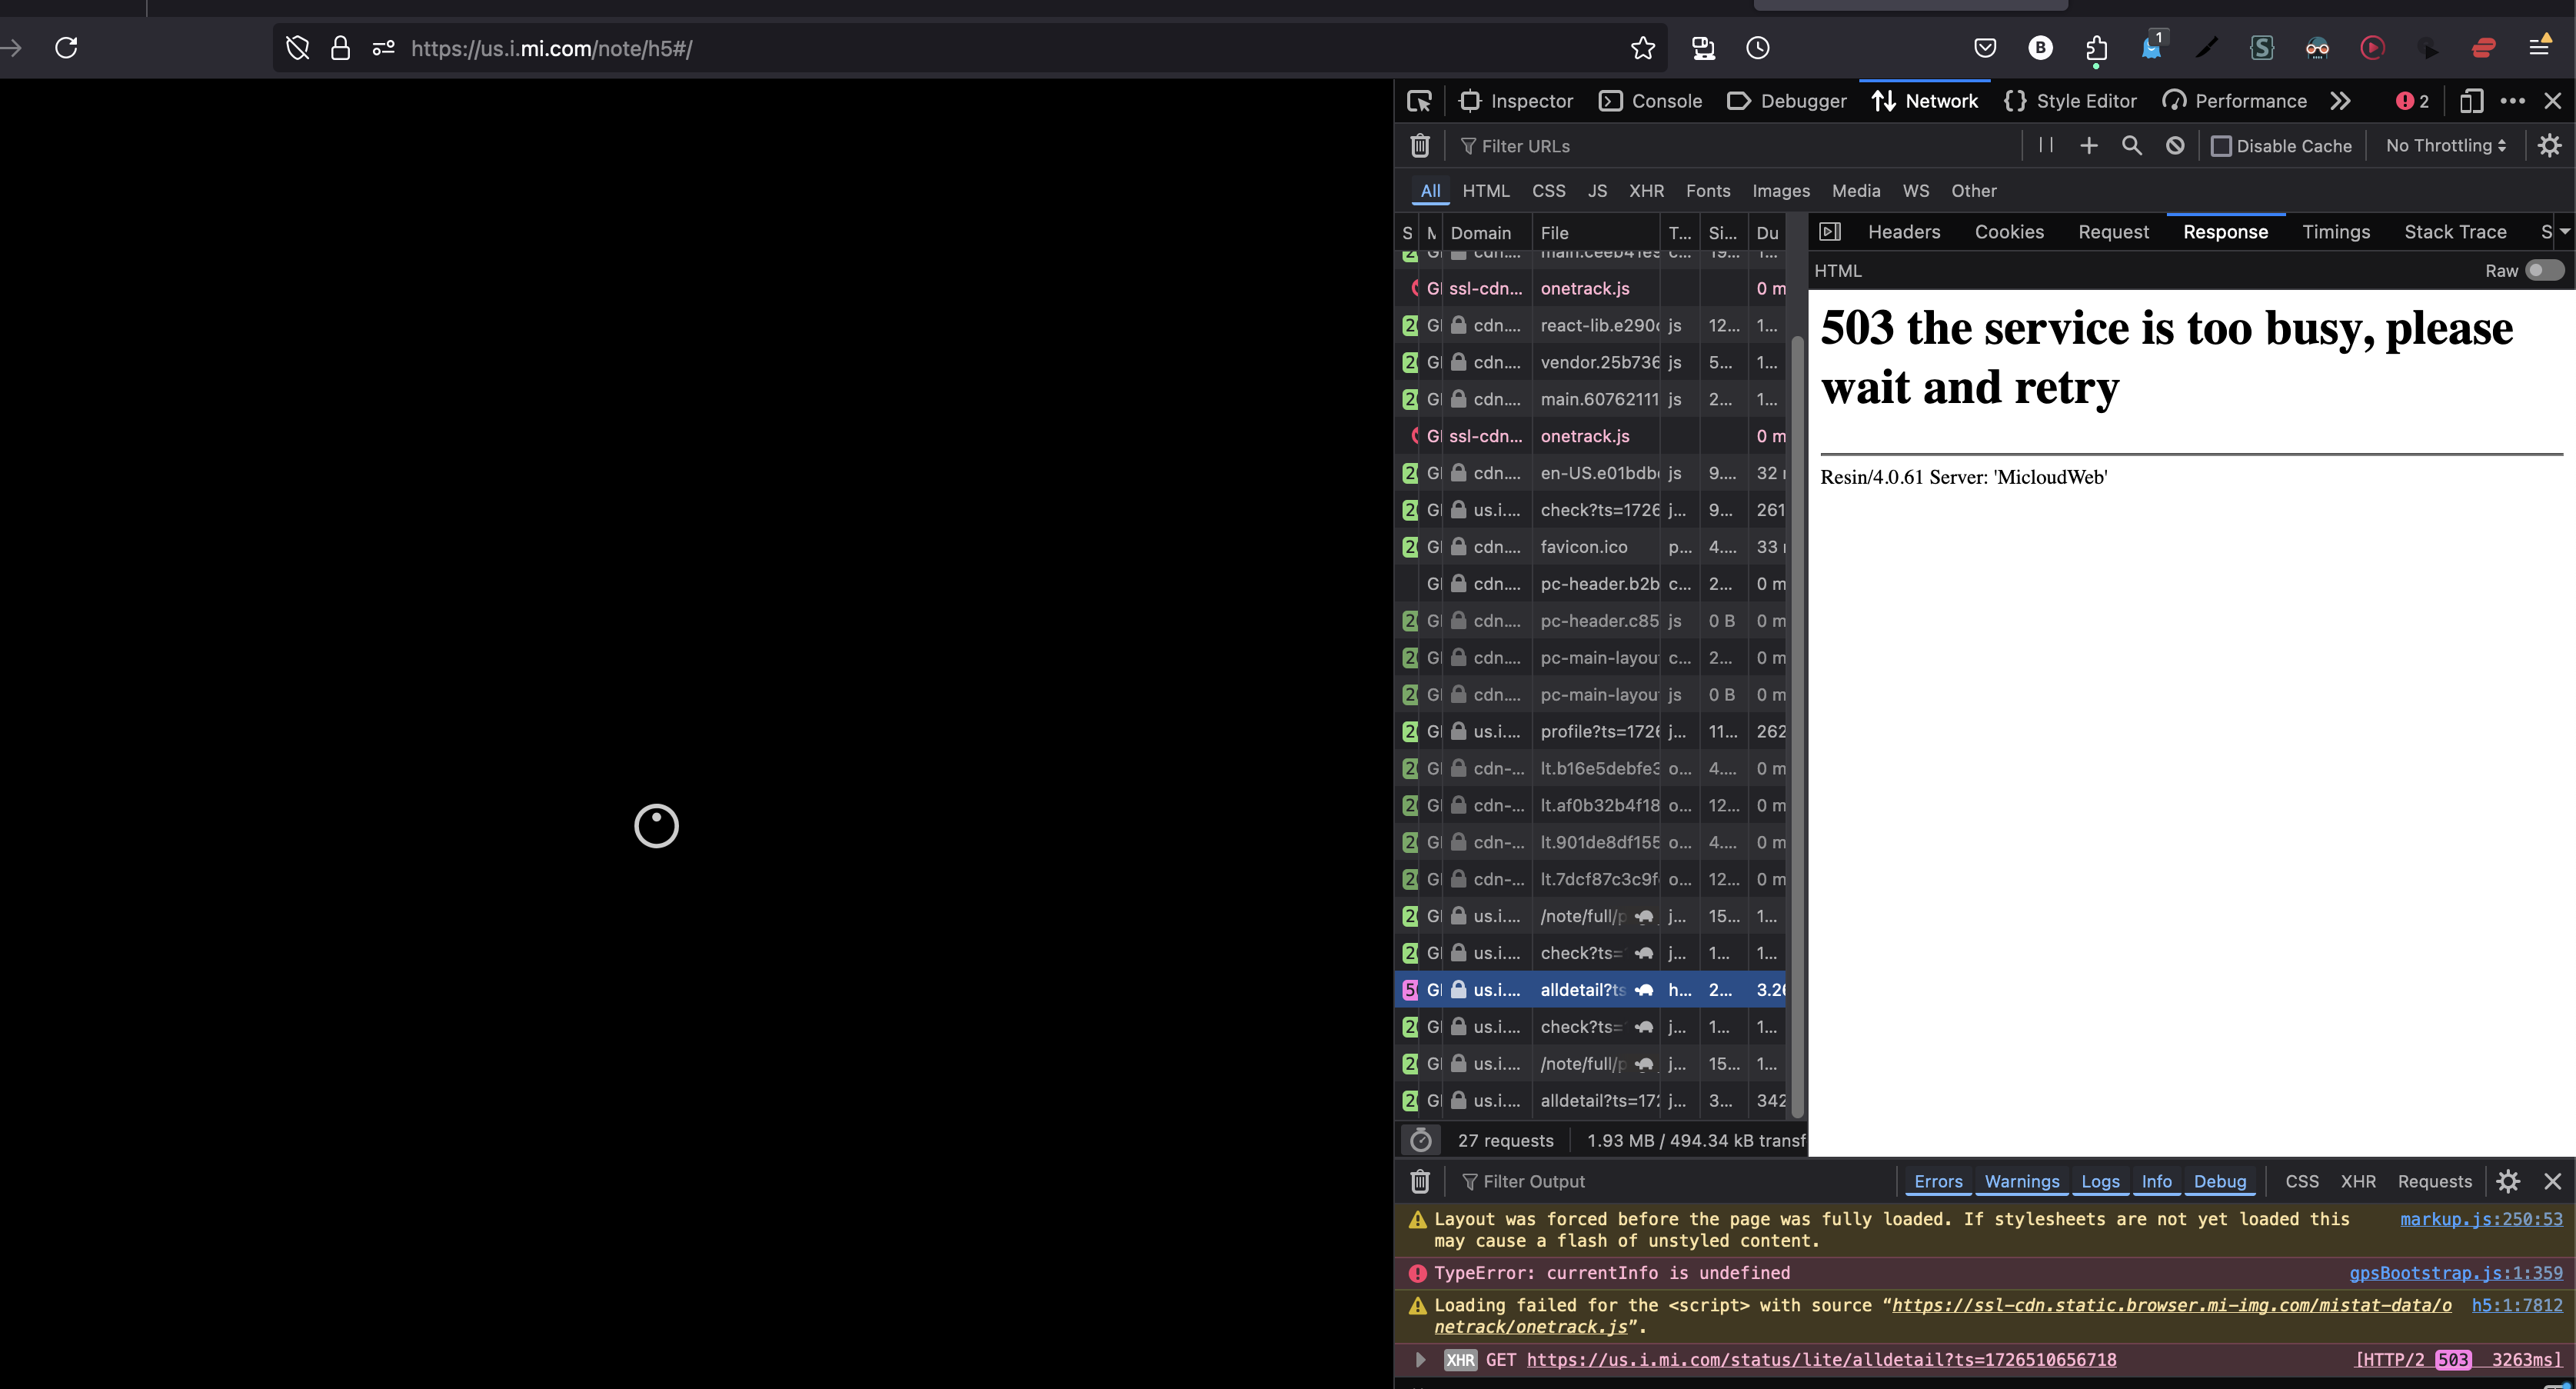The height and width of the screenshot is (1389, 2576).
Task: Clear the console output
Action: click(1419, 1181)
